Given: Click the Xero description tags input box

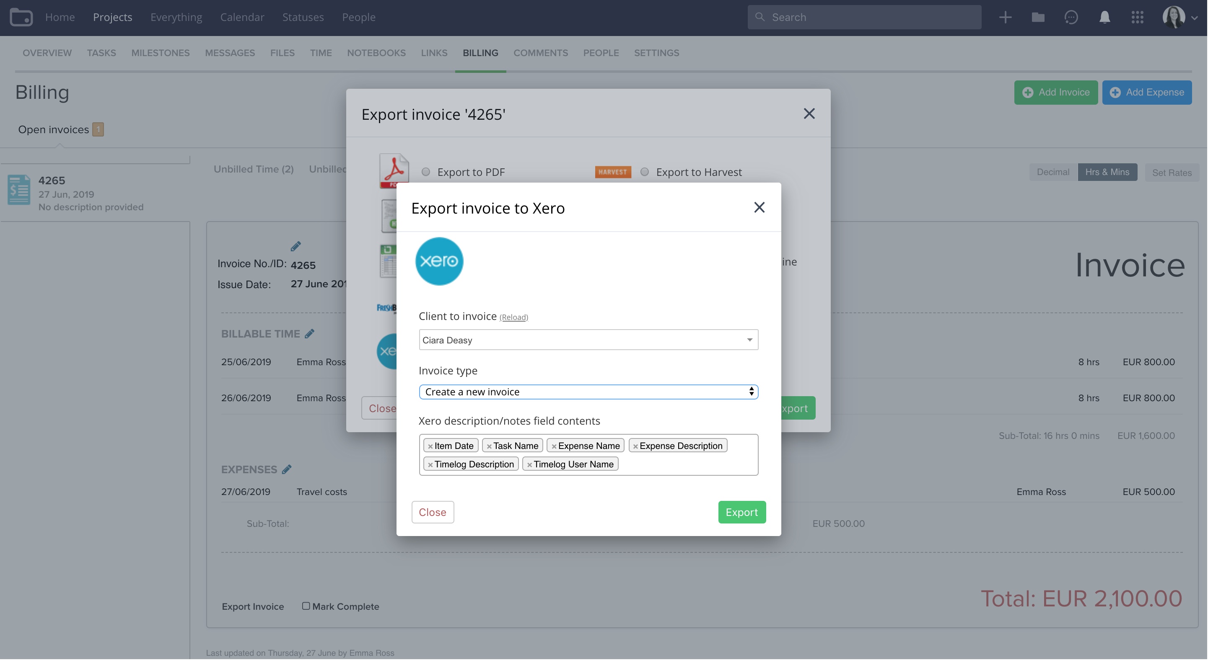Looking at the screenshot, I should click(588, 455).
